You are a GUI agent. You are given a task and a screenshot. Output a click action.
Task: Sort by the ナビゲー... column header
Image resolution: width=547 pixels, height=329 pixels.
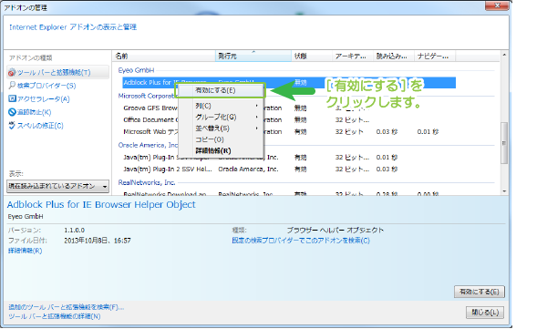click(435, 57)
